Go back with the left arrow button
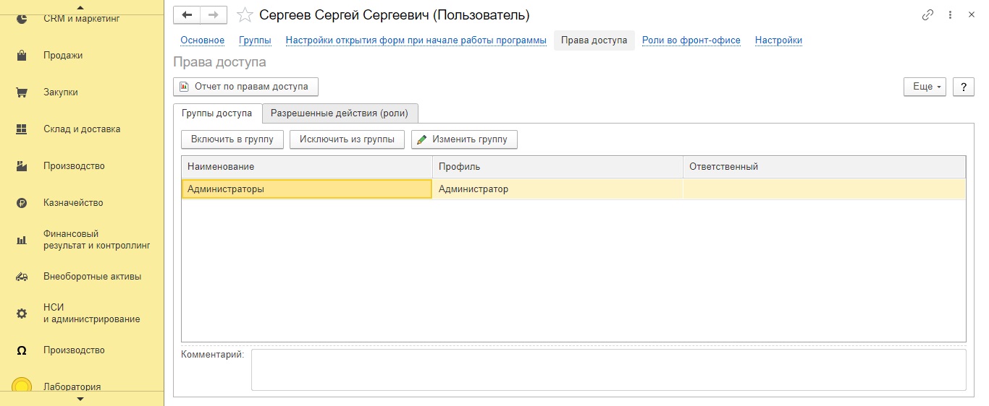This screenshot has height=406, width=989. pyautogui.click(x=187, y=14)
